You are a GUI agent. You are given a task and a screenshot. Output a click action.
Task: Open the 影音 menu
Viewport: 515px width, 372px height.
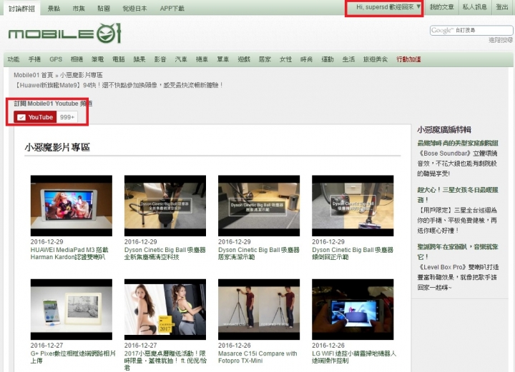(160, 59)
